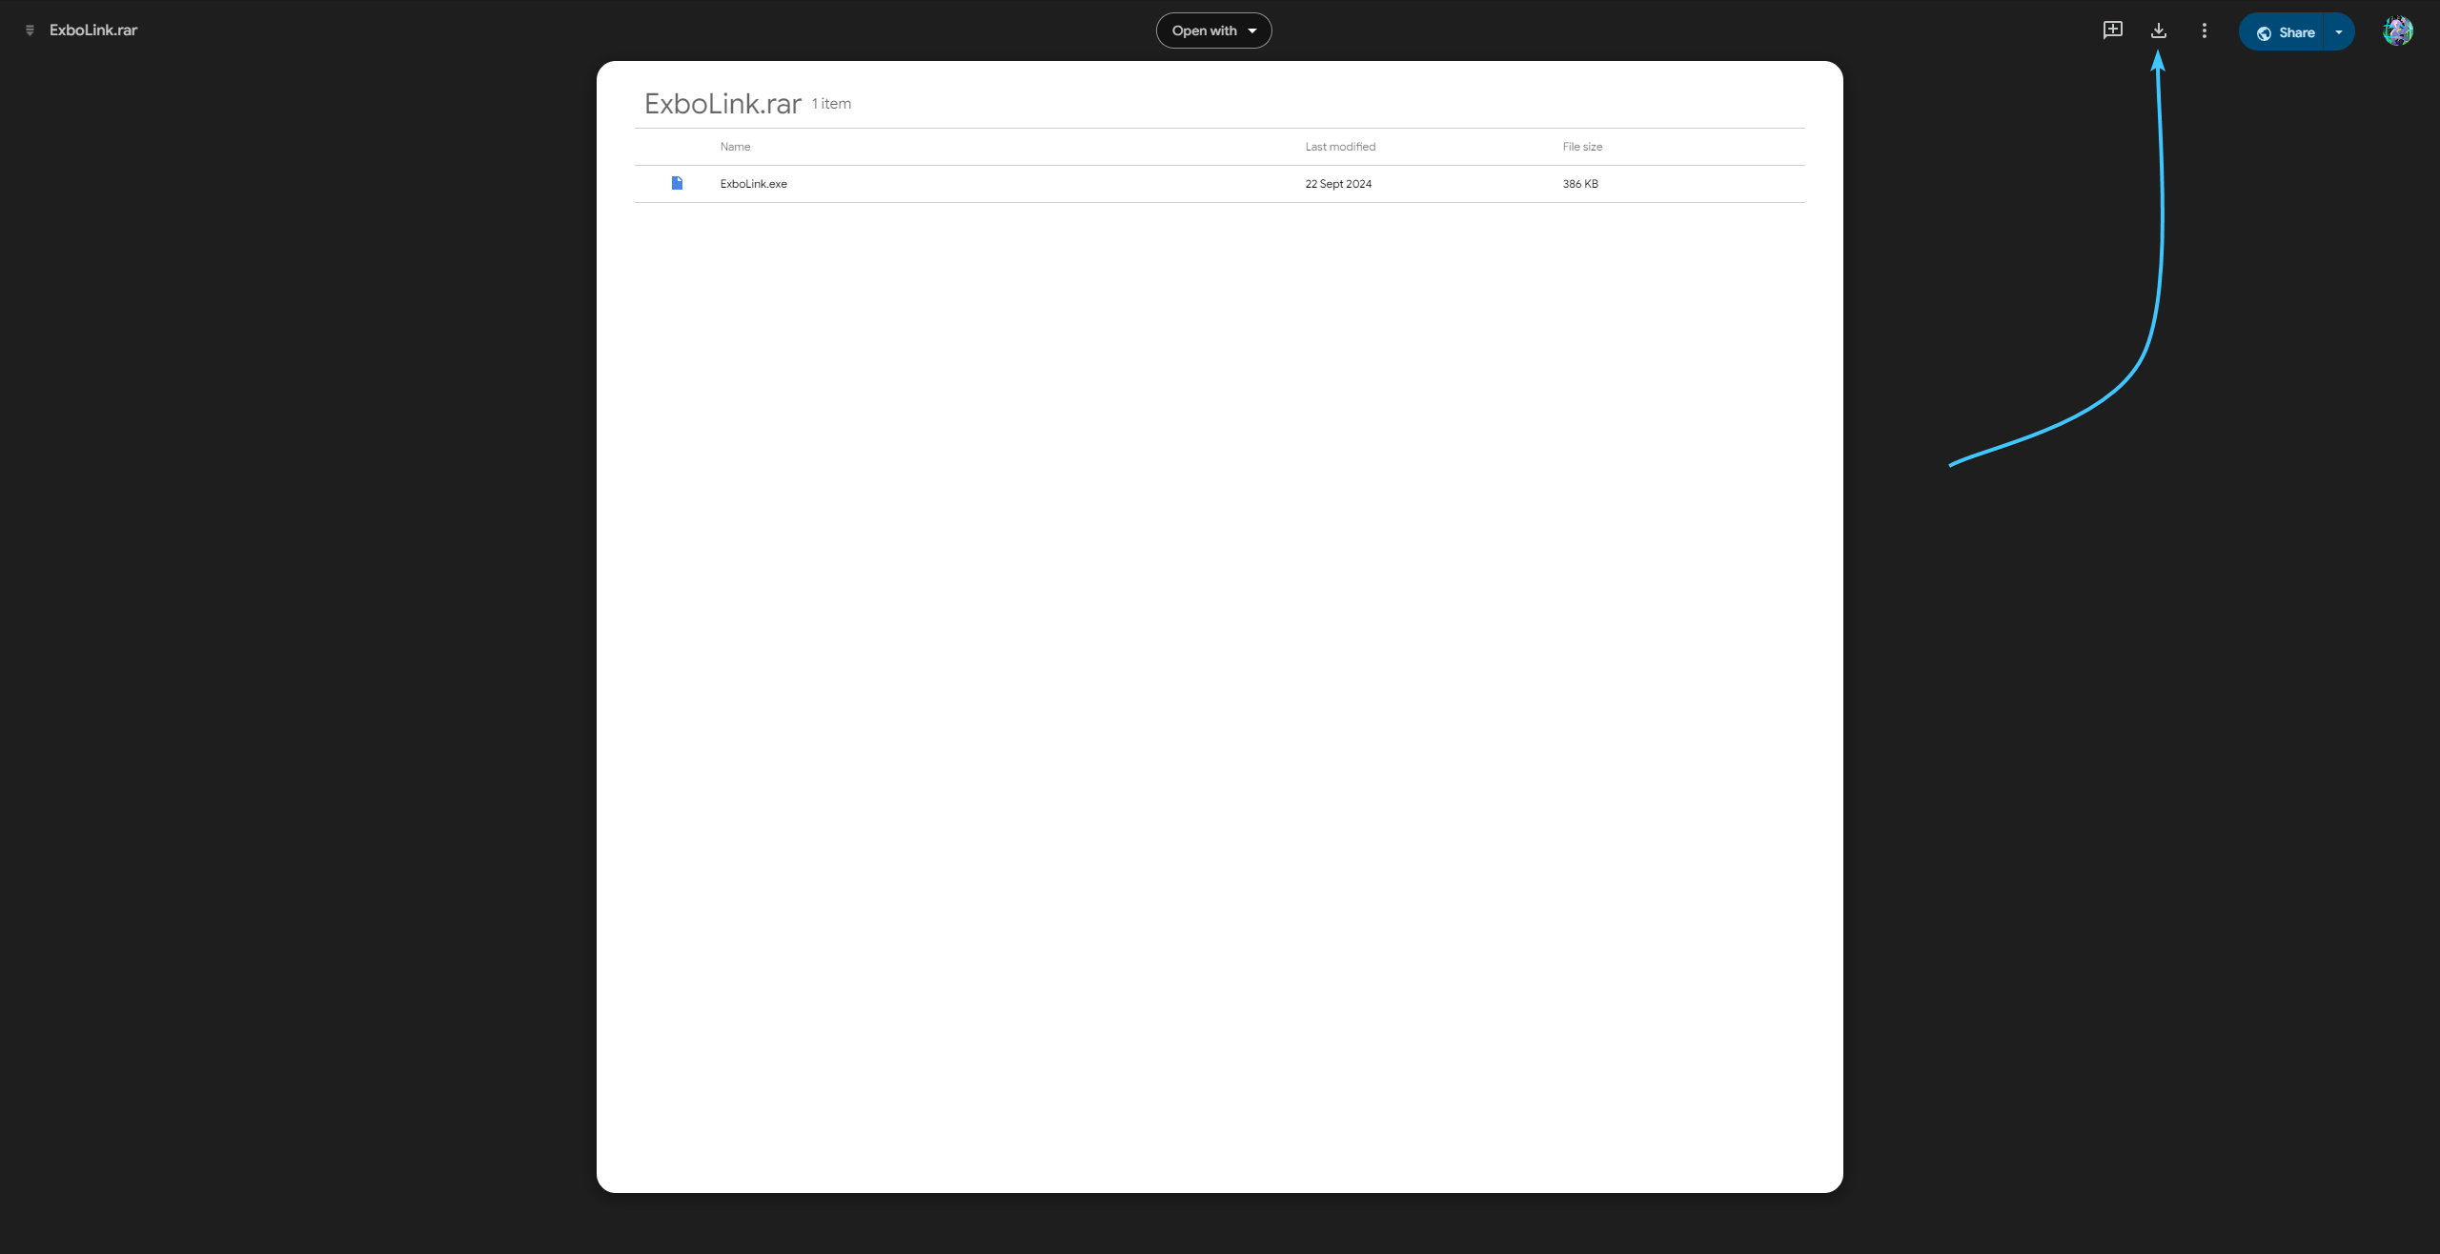
Task: Click the download icon in top toolbar
Action: coord(2159,30)
